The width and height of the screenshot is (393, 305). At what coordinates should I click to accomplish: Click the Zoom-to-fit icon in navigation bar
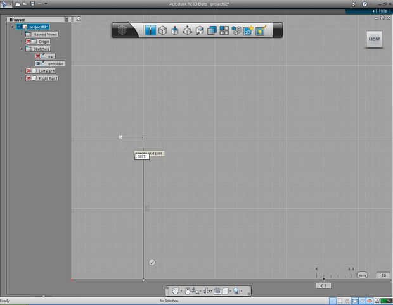tap(176, 290)
